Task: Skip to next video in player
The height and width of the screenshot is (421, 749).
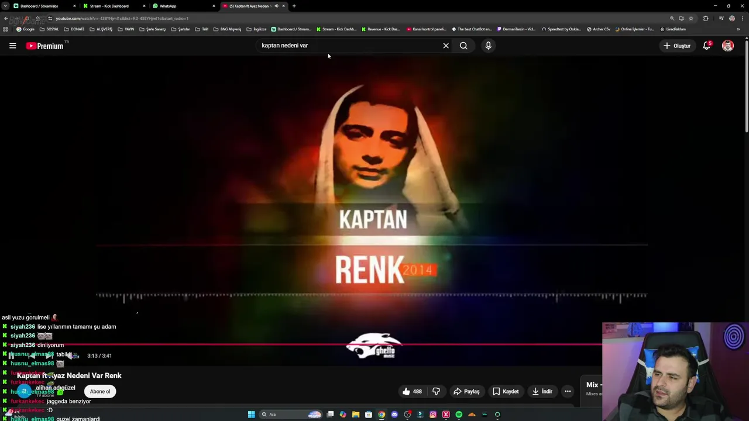Action: tap(49, 356)
